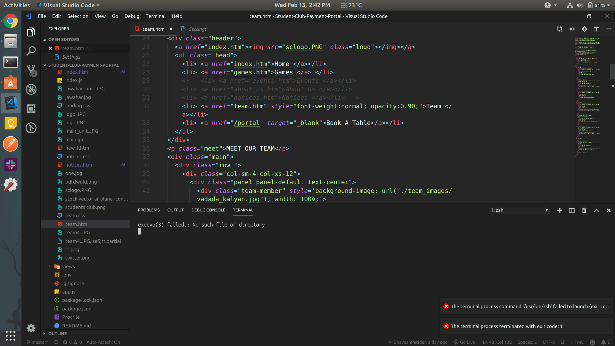Toggle Auto Attach in status bar

pyautogui.click(x=103, y=342)
